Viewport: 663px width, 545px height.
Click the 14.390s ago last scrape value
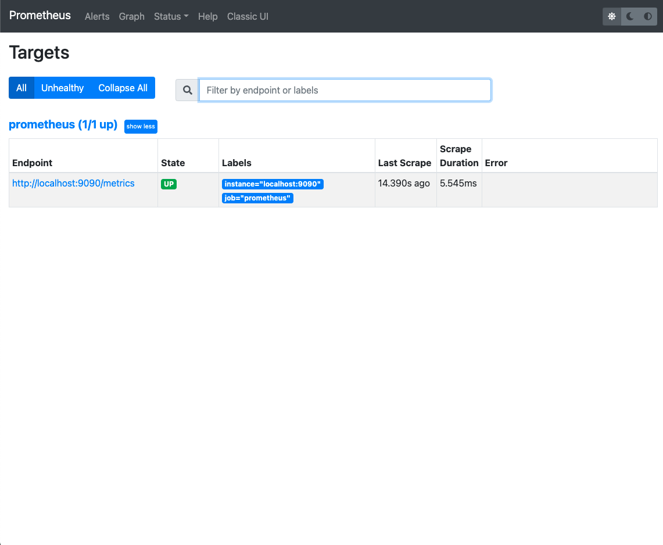point(404,184)
